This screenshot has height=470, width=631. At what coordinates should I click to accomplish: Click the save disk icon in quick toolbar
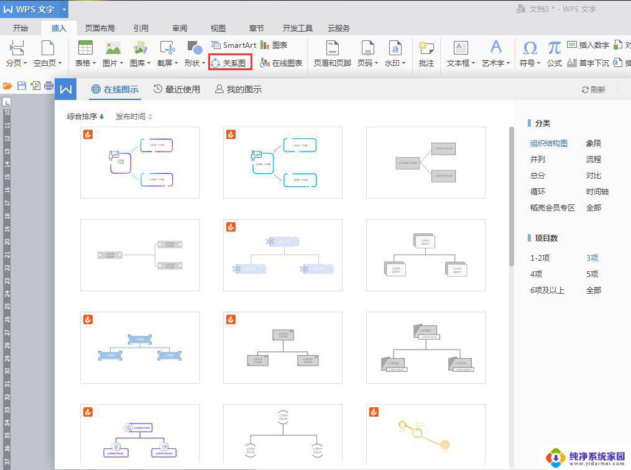pos(21,86)
